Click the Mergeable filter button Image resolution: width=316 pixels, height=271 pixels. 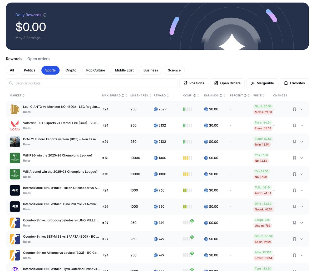click(262, 83)
